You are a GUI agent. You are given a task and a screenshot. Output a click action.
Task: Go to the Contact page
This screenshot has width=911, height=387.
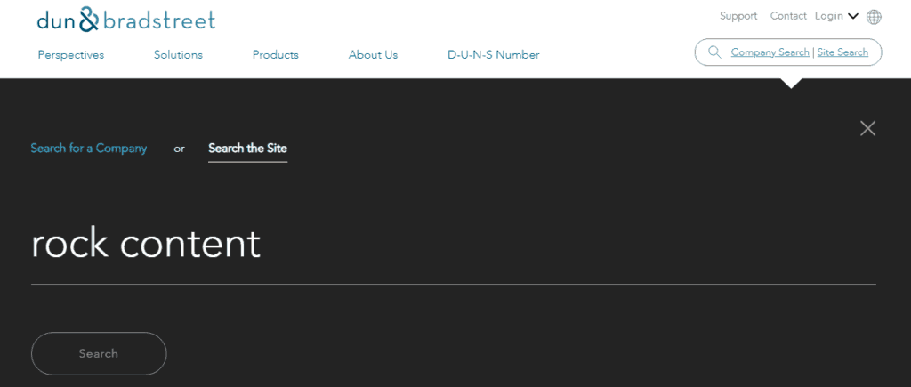tap(788, 16)
